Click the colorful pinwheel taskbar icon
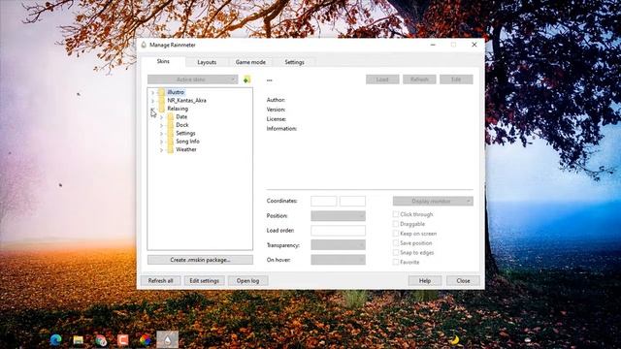The height and width of the screenshot is (349, 621). click(145, 340)
